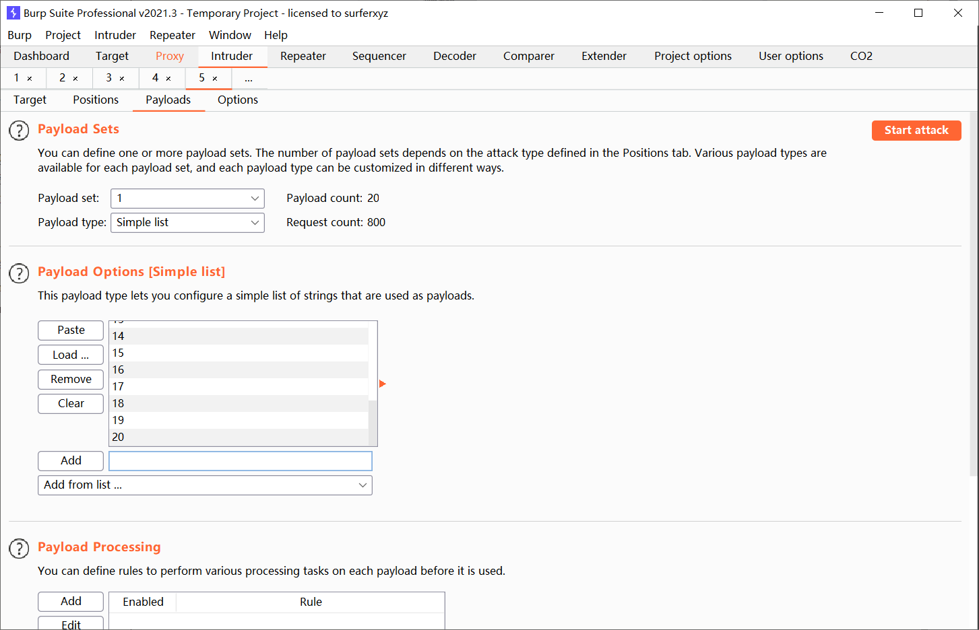
Task: Select payload item 15 in list
Action: tap(239, 353)
